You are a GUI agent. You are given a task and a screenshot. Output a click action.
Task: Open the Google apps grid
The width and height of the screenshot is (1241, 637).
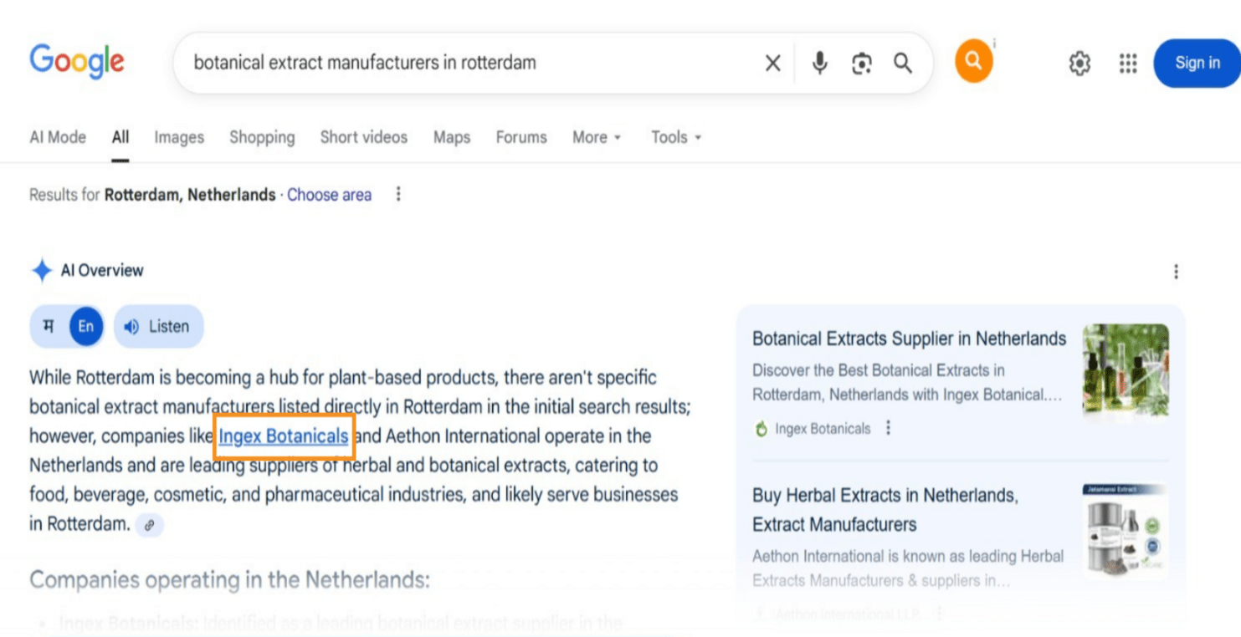click(x=1127, y=63)
